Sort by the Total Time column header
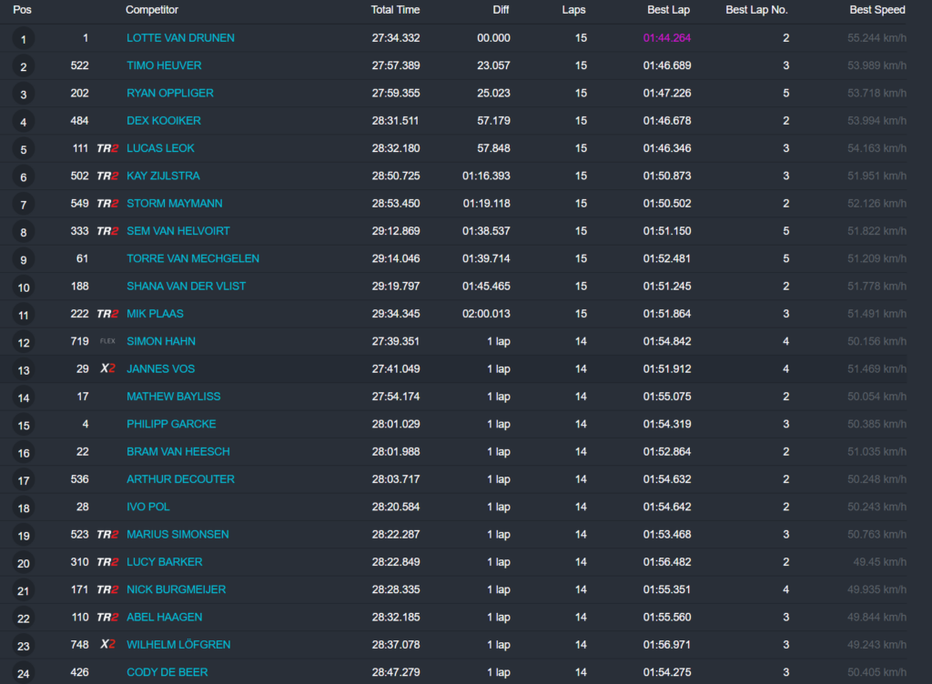The width and height of the screenshot is (932, 684). (x=395, y=10)
